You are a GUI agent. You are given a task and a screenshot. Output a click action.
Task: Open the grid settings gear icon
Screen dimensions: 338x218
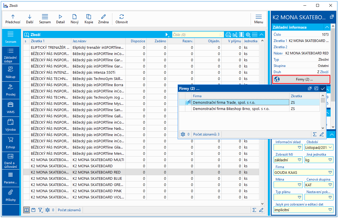point(248,35)
